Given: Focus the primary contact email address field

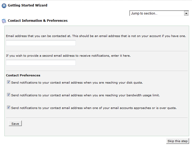Looking at the screenshot, I should 41,43.
